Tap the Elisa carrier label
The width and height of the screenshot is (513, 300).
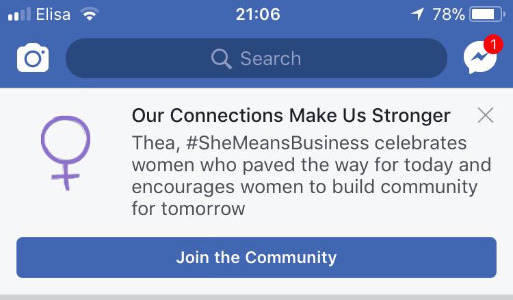pos(53,14)
